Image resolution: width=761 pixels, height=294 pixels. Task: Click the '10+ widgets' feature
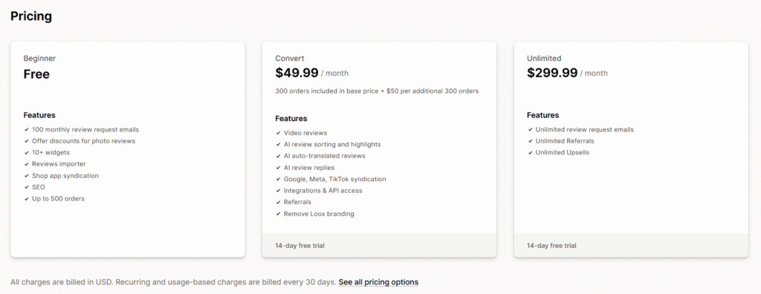pos(51,152)
